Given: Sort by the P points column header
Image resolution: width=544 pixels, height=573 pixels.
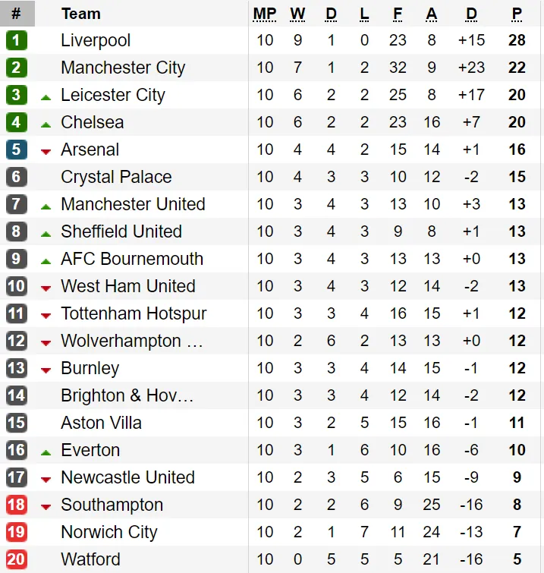Looking at the screenshot, I should point(517,14).
